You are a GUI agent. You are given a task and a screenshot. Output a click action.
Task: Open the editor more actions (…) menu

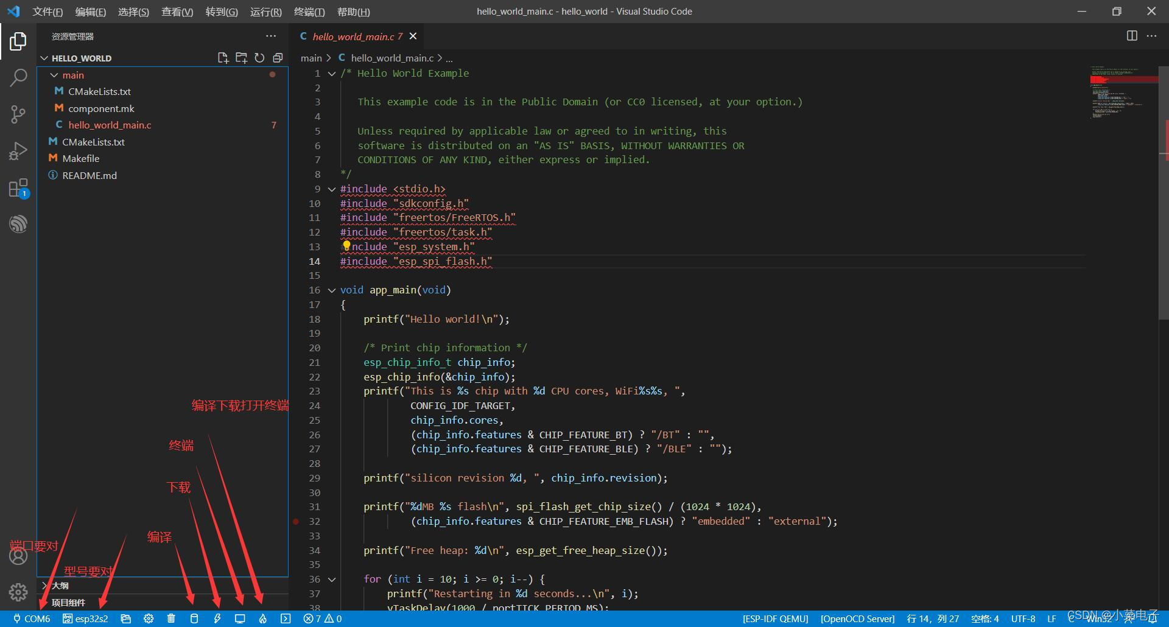pos(1151,36)
